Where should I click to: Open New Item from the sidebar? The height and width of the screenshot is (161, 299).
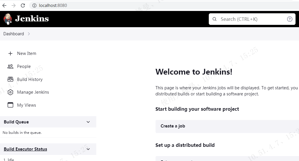tap(27, 53)
